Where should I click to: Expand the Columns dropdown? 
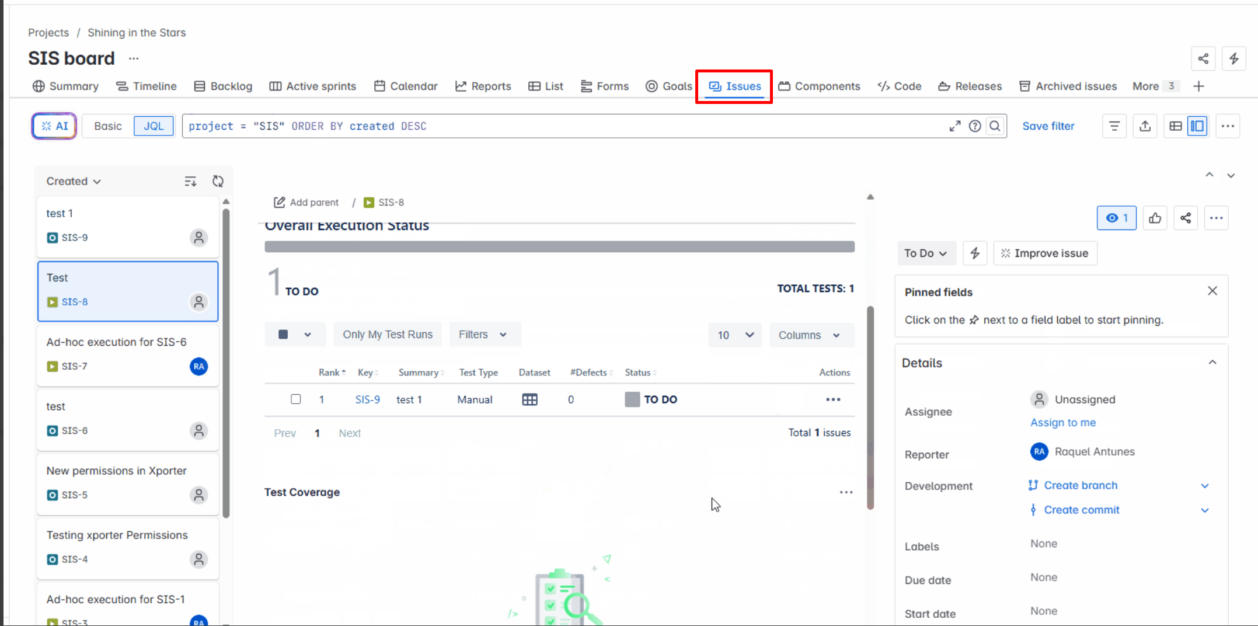810,335
